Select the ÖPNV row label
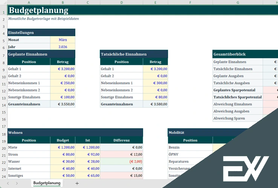 [x=190, y=155]
